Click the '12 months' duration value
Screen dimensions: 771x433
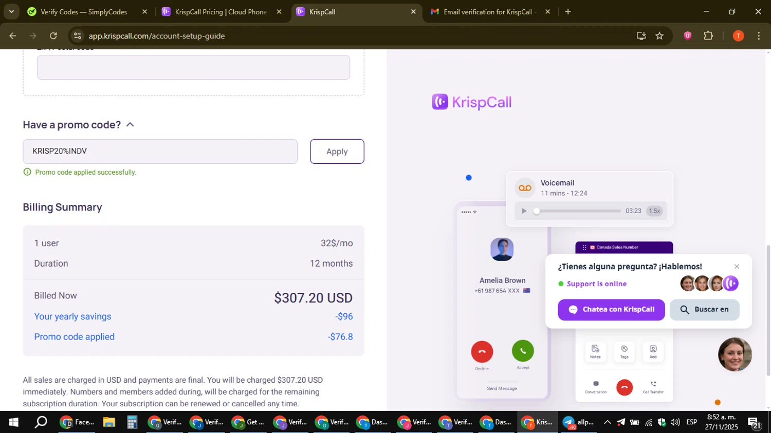click(x=331, y=263)
